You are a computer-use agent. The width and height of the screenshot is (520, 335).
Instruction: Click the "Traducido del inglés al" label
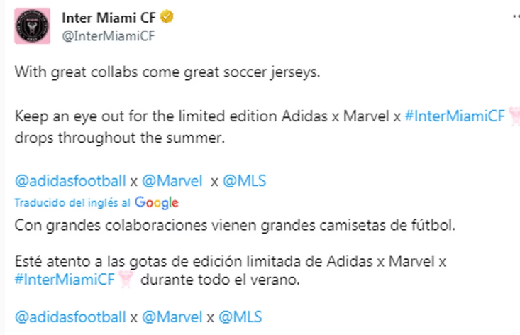(x=72, y=203)
